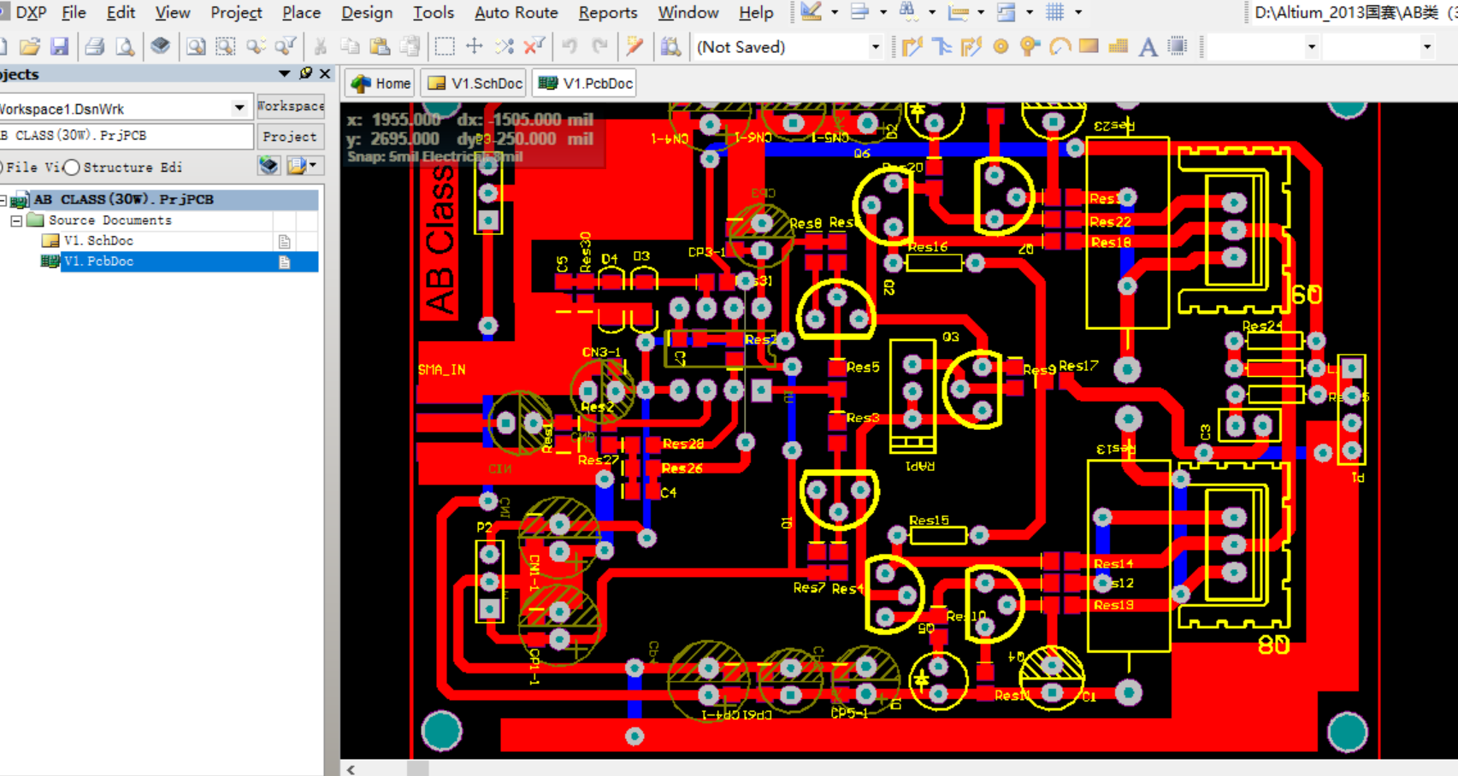
Task: Open find selection binoculars dropdown arrow
Action: (x=932, y=12)
